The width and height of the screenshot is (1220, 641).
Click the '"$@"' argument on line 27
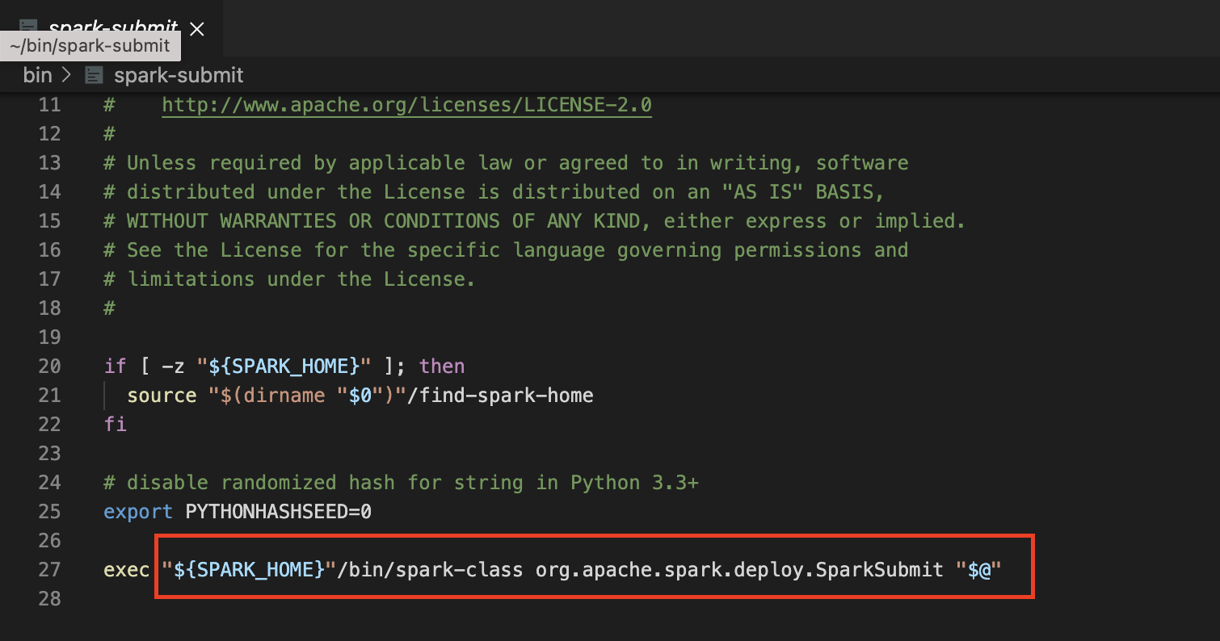(x=978, y=570)
